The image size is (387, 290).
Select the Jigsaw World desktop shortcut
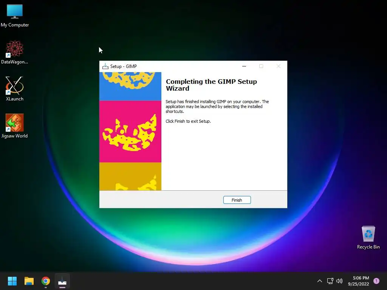pos(15,126)
